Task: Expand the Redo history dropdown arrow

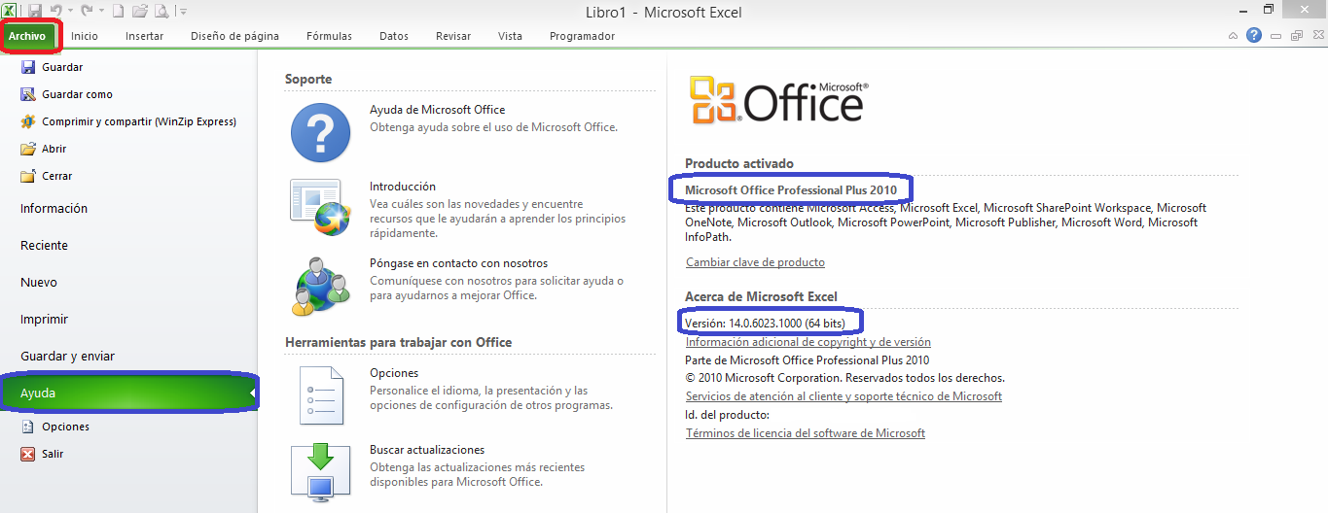Action: click(x=99, y=11)
